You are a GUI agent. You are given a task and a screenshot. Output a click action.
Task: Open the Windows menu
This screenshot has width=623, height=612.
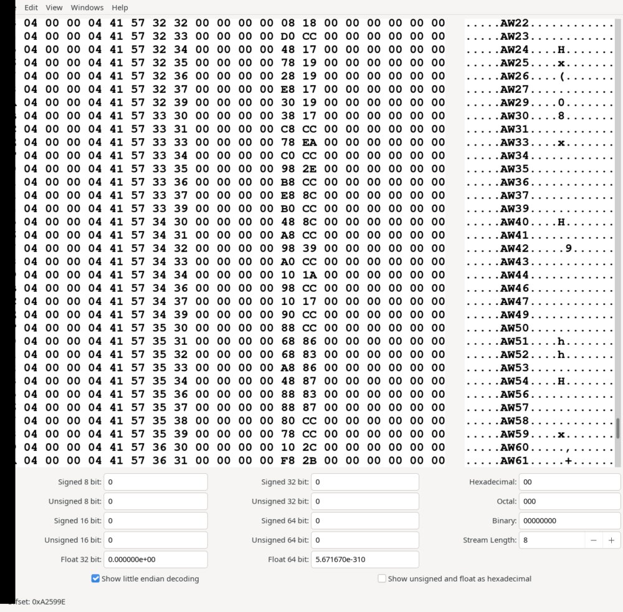coord(87,7)
